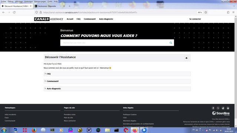Open a new tab with plus button
This screenshot has height=133, width=237.
[x=70, y=6]
